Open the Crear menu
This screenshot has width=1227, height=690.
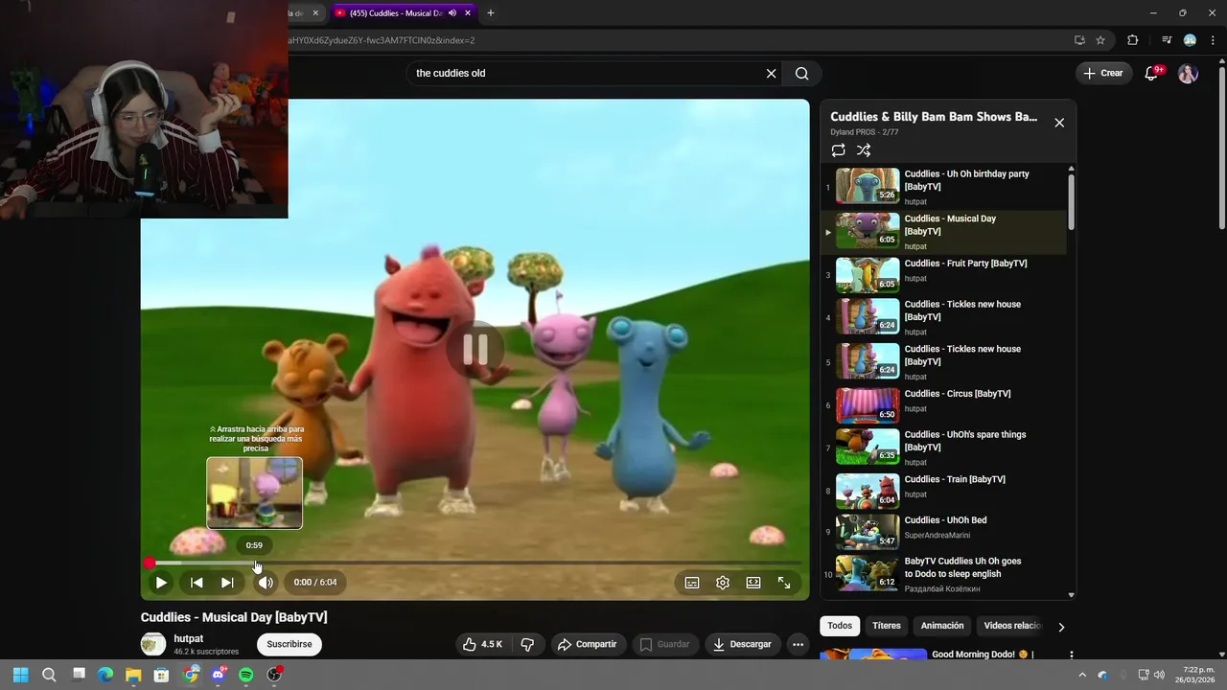point(1102,74)
